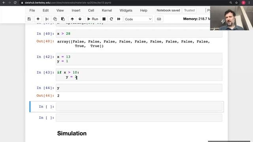The image size is (253, 142).
Task: Click the last empty code cell
Action: click(x=139, y=118)
